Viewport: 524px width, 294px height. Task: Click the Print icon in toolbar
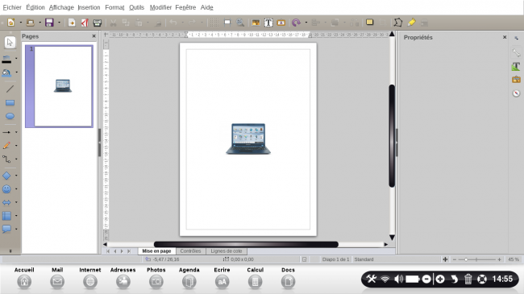[x=98, y=23]
